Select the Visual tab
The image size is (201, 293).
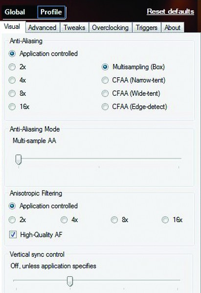pyautogui.click(x=12, y=26)
